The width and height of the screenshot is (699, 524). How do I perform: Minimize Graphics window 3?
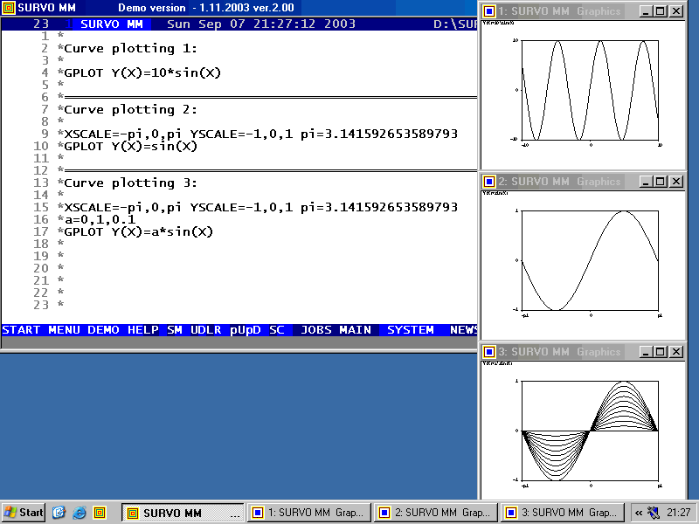click(646, 352)
